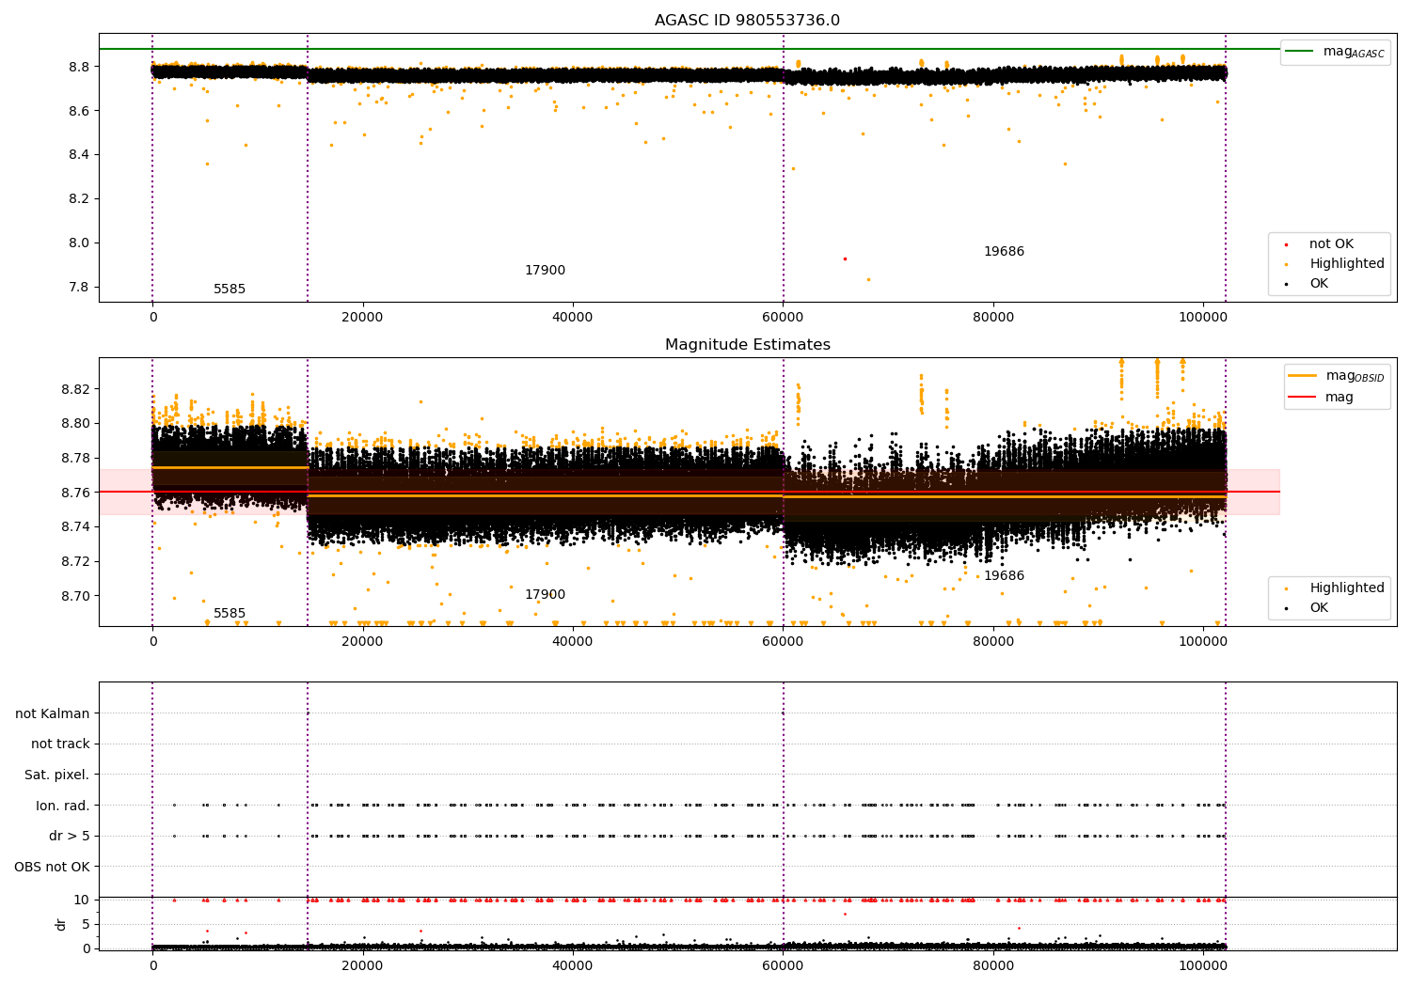
Task: Click y-axis tick '8.76' in middle plot
Action: (x=74, y=493)
